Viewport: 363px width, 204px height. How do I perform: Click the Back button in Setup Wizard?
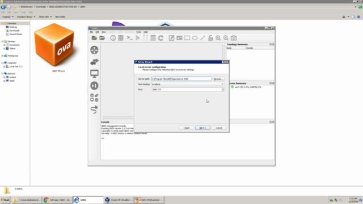click(187, 128)
